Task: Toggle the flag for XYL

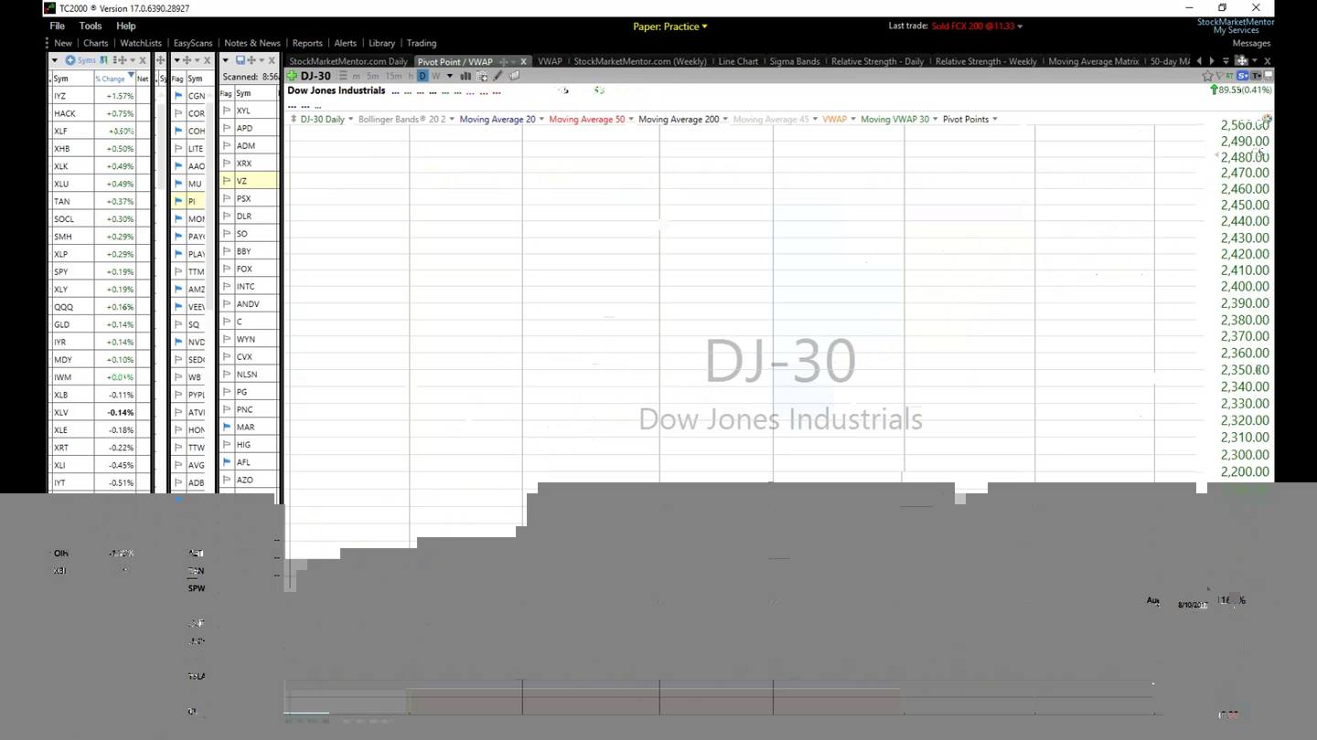Action: 227,111
